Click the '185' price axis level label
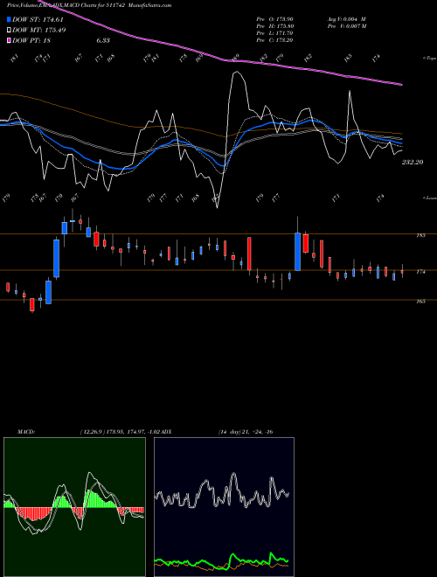The image size is (437, 577). click(x=420, y=235)
